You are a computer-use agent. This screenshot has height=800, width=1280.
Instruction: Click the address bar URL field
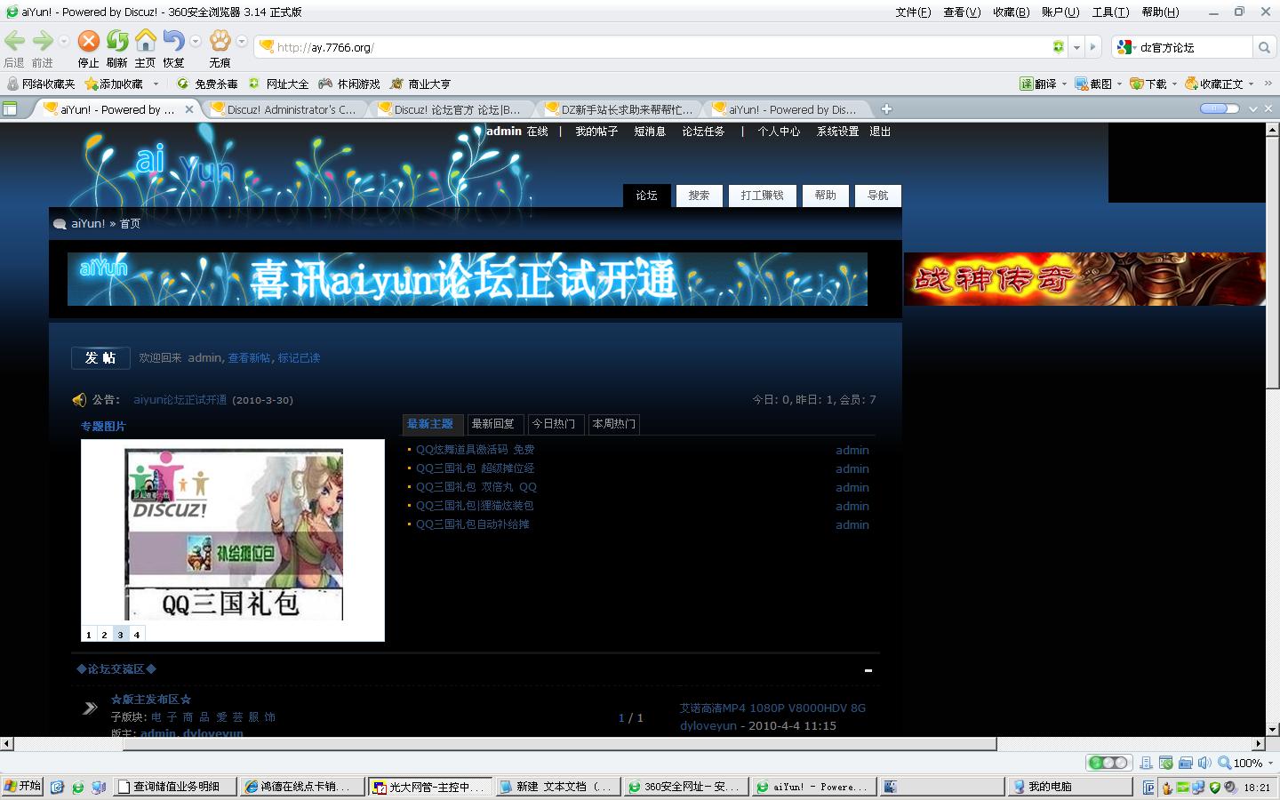[653, 47]
